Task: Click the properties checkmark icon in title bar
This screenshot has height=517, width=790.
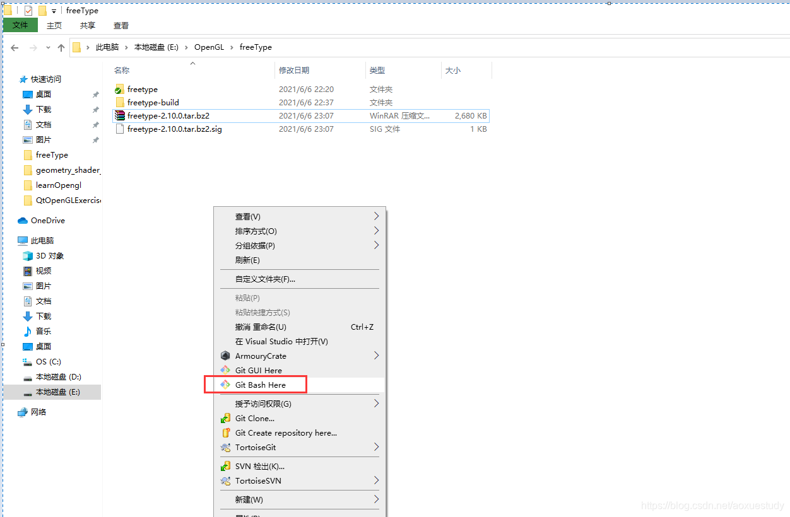Action: pos(28,10)
